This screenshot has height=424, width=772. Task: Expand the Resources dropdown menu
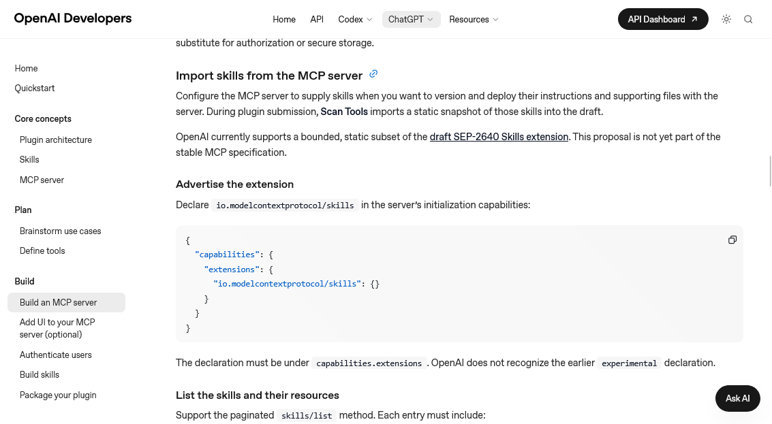(474, 19)
